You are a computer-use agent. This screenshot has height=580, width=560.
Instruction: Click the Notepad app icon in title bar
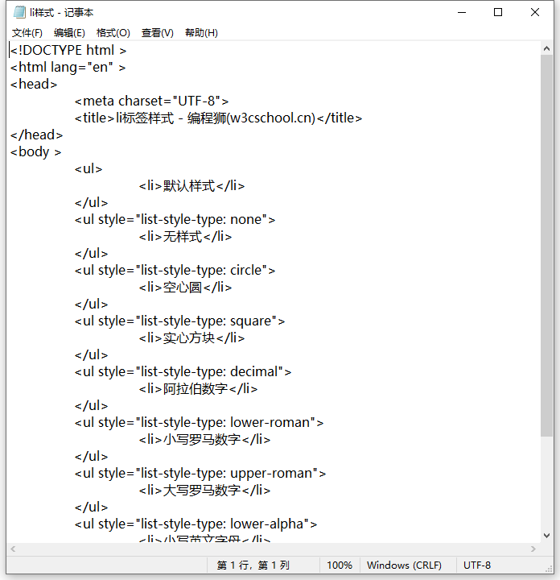pyautogui.click(x=19, y=13)
